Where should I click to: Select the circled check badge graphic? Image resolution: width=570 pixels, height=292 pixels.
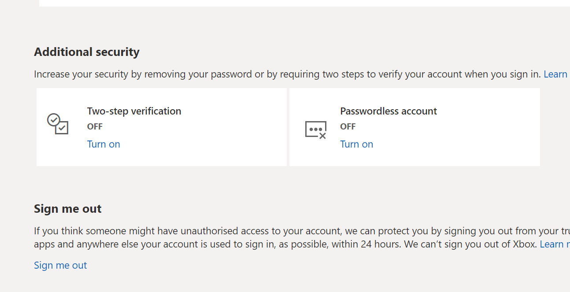(x=55, y=120)
